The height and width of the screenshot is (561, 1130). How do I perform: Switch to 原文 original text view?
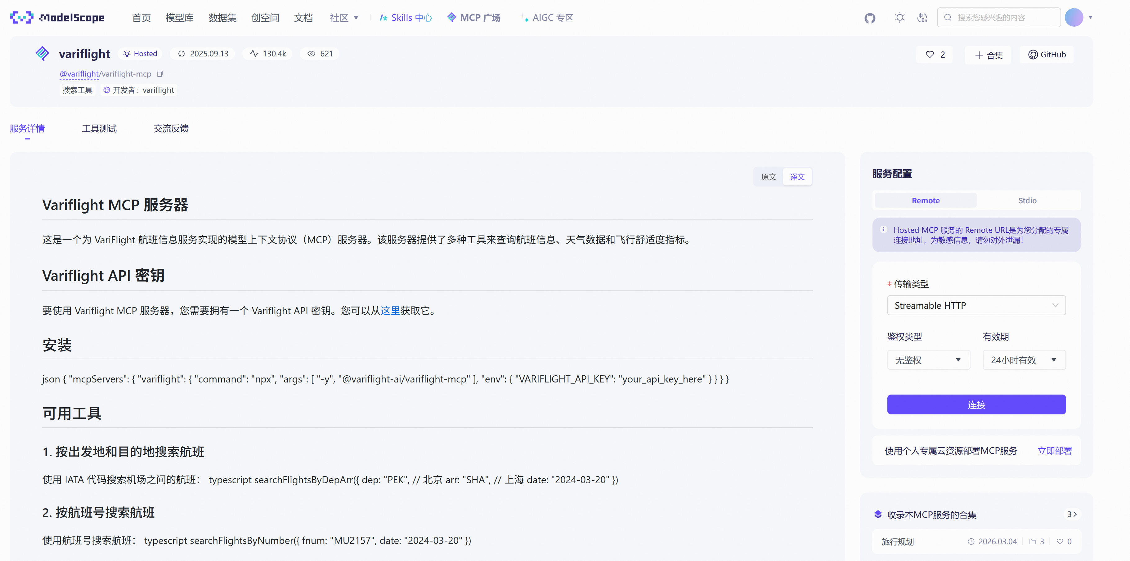click(768, 177)
